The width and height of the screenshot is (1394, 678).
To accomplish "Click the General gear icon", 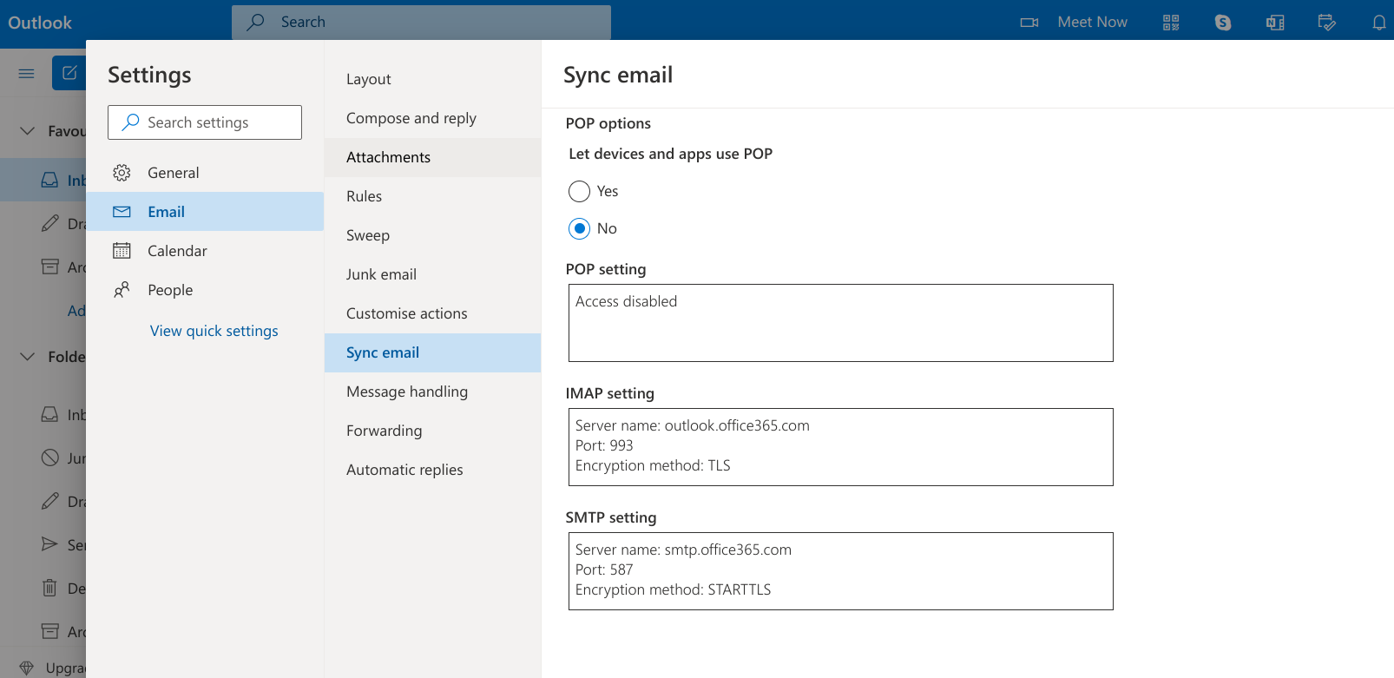I will [x=122, y=173].
